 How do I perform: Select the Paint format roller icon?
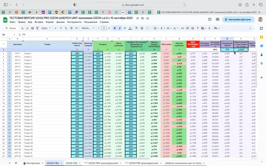(37, 28)
